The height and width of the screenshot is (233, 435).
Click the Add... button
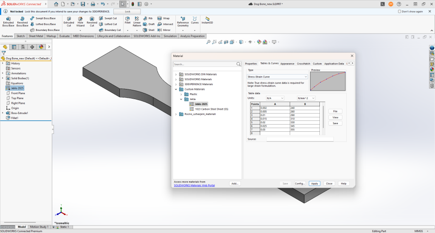(x=235, y=183)
